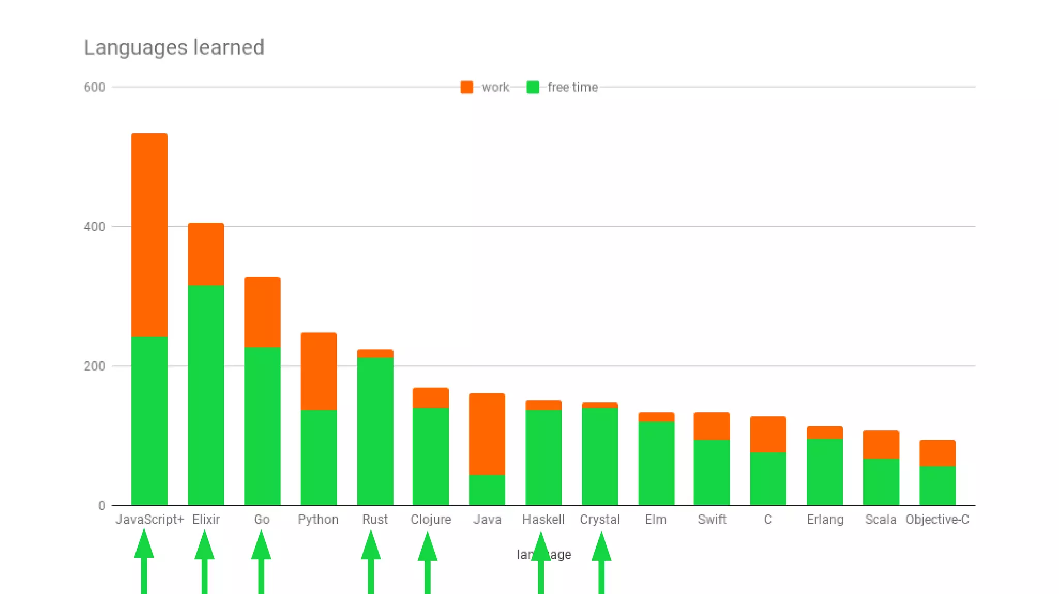Select the green segment of the Rust bar
Viewport: 1059px width, 594px height.
point(375,431)
